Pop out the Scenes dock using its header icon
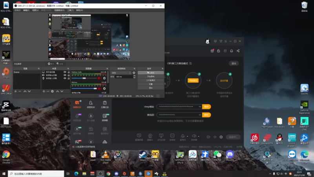 click(39, 68)
